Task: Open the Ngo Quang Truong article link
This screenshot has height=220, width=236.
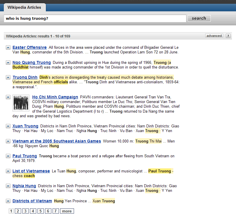Action: click(32, 62)
